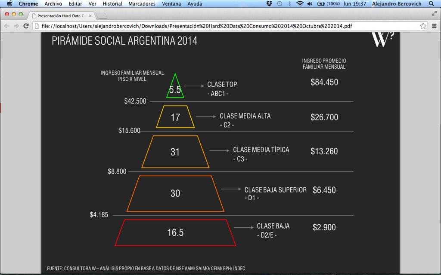Image resolution: width=441 pixels, height=275 pixels.
Task: Click the CLASE BAJA - D2/E - label
Action: tap(273, 230)
